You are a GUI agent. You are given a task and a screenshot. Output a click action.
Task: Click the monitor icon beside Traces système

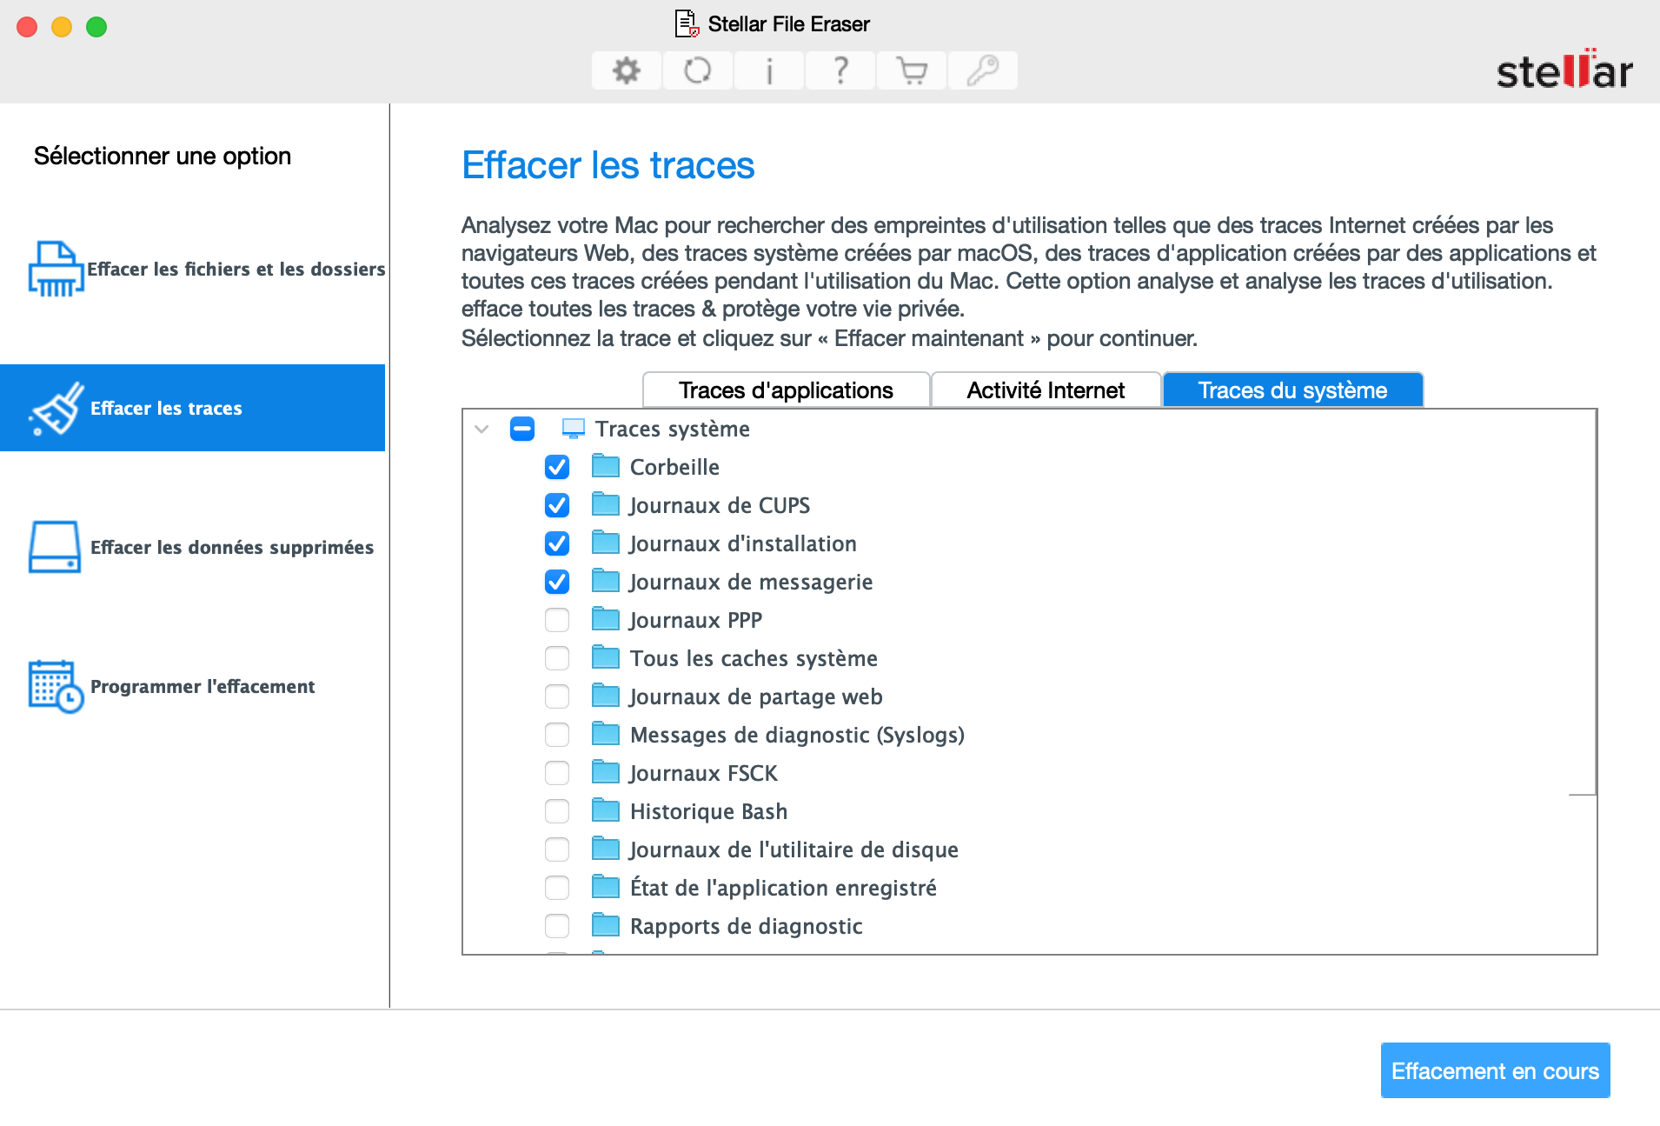pyautogui.click(x=574, y=429)
